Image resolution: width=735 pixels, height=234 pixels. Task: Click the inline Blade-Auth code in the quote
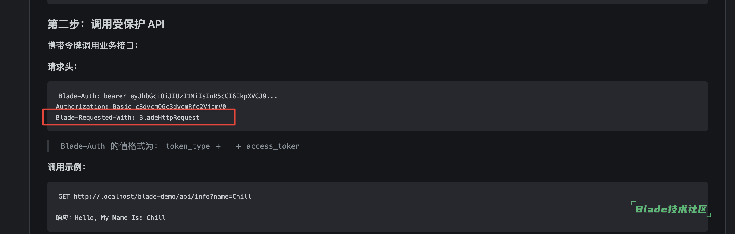tap(83, 146)
